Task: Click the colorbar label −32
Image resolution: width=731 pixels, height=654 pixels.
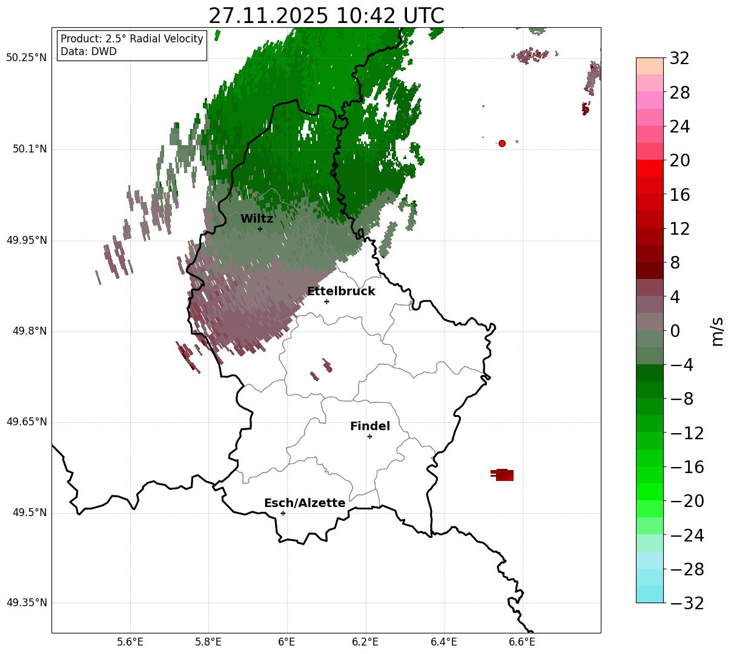Action: click(687, 603)
